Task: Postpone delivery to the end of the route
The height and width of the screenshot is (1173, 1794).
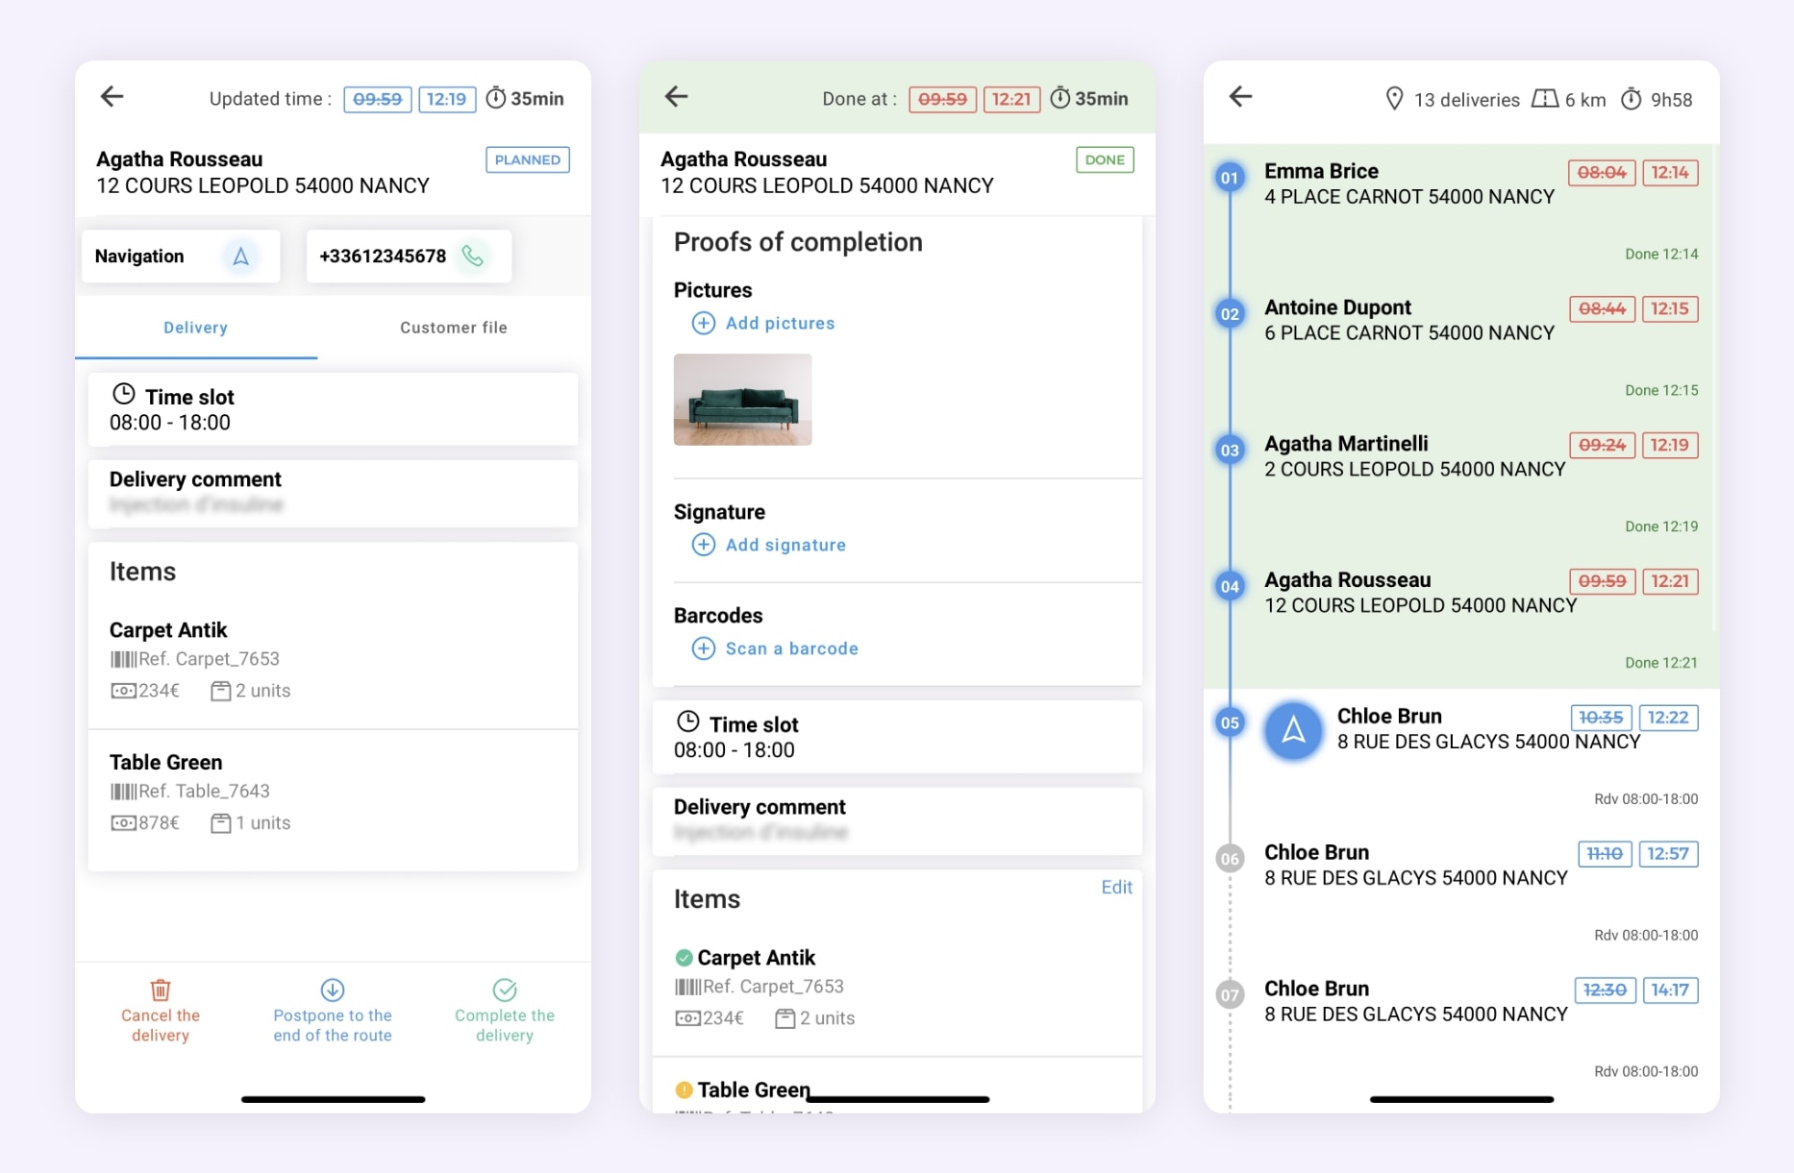Action: click(332, 990)
